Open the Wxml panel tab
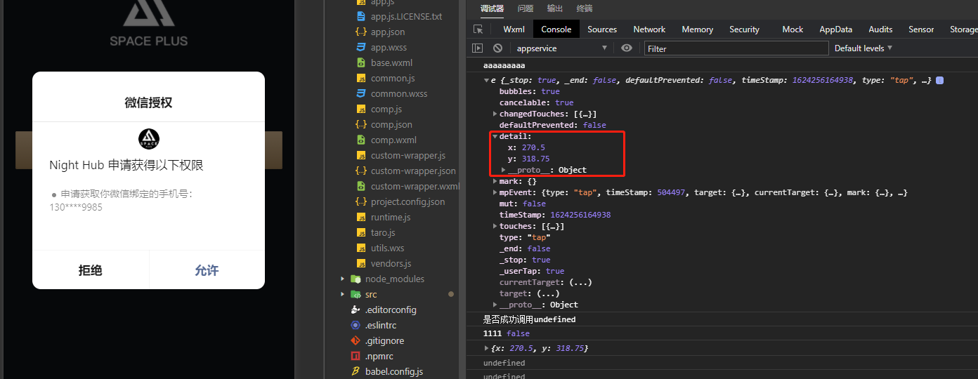Screen dimensions: 978x379 click(514, 29)
